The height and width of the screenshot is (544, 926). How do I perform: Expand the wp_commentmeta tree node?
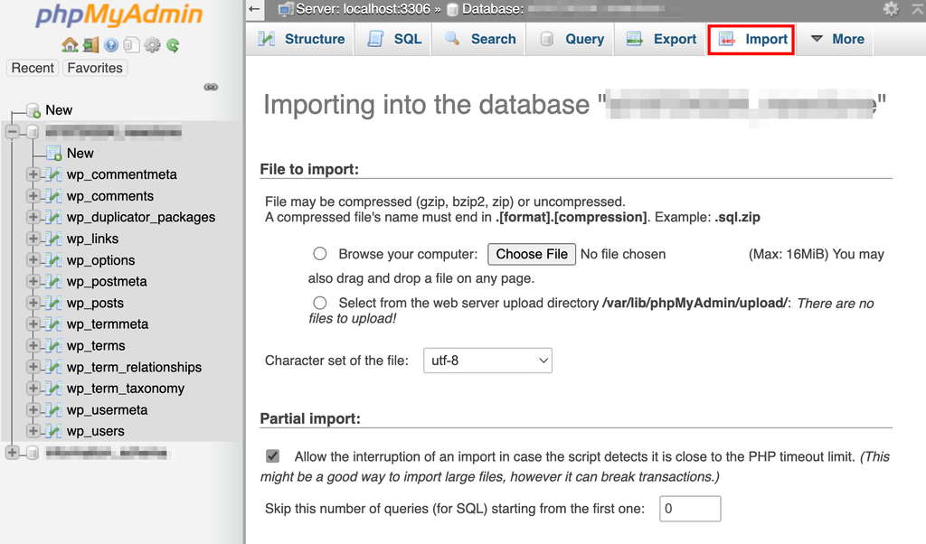33,174
